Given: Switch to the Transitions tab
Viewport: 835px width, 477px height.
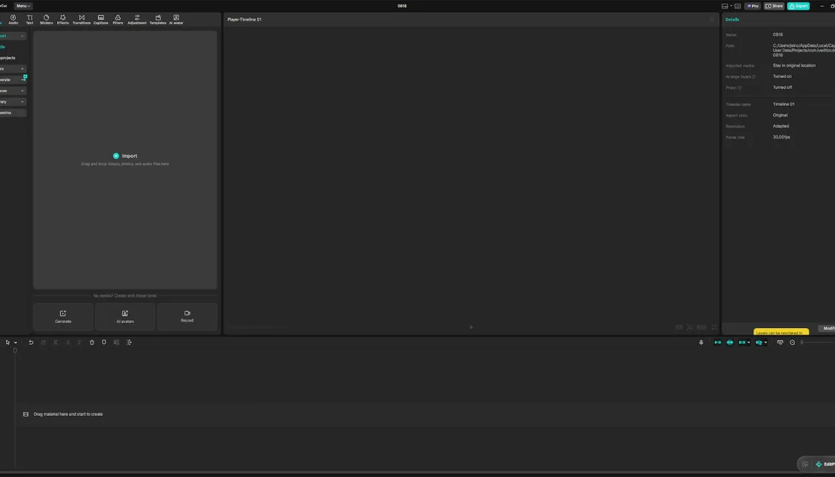Looking at the screenshot, I should (82, 19).
